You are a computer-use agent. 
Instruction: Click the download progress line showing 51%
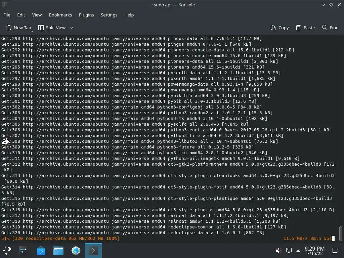pos(60,239)
